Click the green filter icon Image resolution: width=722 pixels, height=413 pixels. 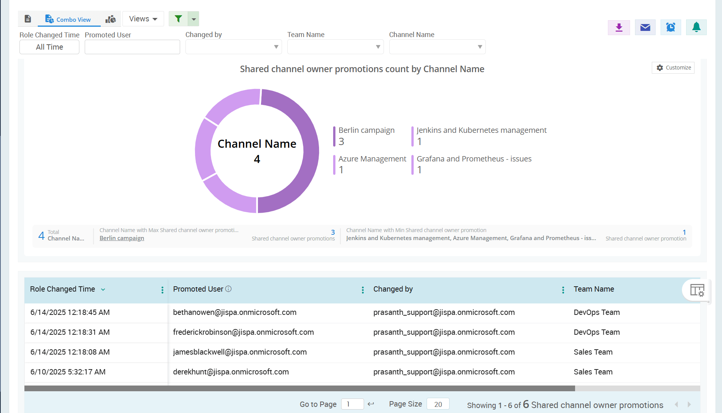pos(178,18)
